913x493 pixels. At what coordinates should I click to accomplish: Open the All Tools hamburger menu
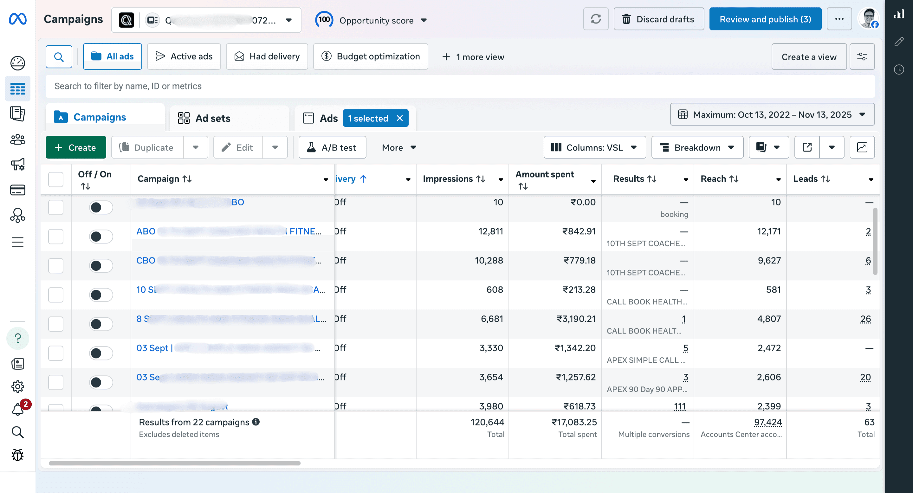point(17,242)
